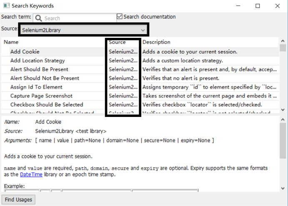
Task: Sort by the Name column header
Action: (11, 42)
